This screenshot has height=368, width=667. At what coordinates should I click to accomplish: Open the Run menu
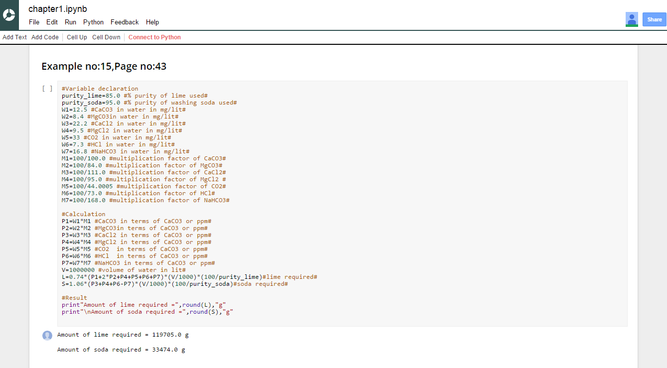pyautogui.click(x=71, y=22)
